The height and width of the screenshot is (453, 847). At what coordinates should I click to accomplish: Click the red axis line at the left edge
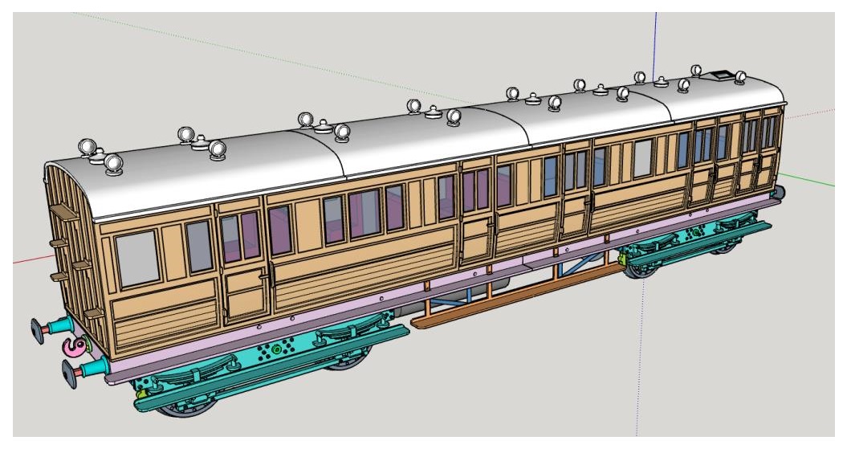click(x=28, y=261)
